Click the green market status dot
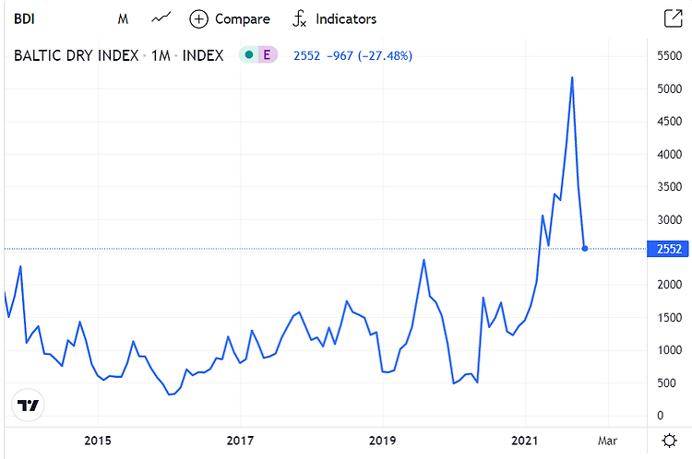 249,55
